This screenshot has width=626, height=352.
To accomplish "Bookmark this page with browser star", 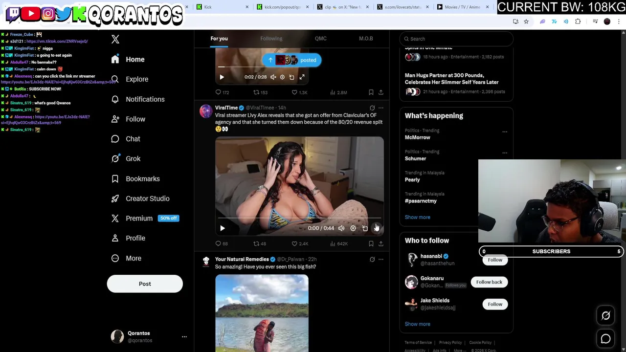I will click(x=526, y=22).
